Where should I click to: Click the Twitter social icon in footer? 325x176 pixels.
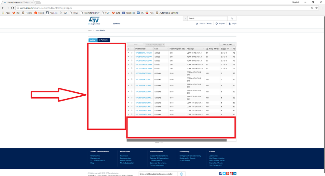pyautogui.click(x=224, y=173)
